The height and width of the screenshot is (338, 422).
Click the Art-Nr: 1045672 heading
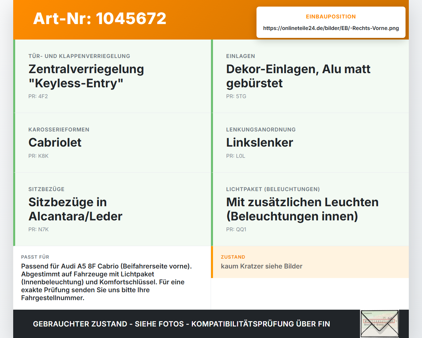point(100,18)
